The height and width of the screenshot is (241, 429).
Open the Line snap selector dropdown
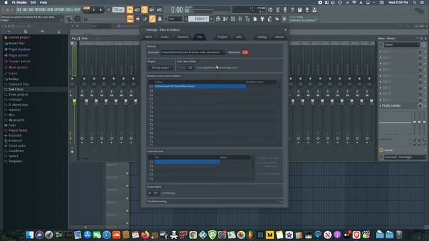(175, 19)
